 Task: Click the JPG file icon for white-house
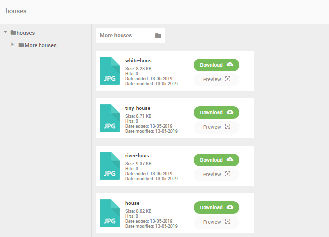[x=110, y=71]
